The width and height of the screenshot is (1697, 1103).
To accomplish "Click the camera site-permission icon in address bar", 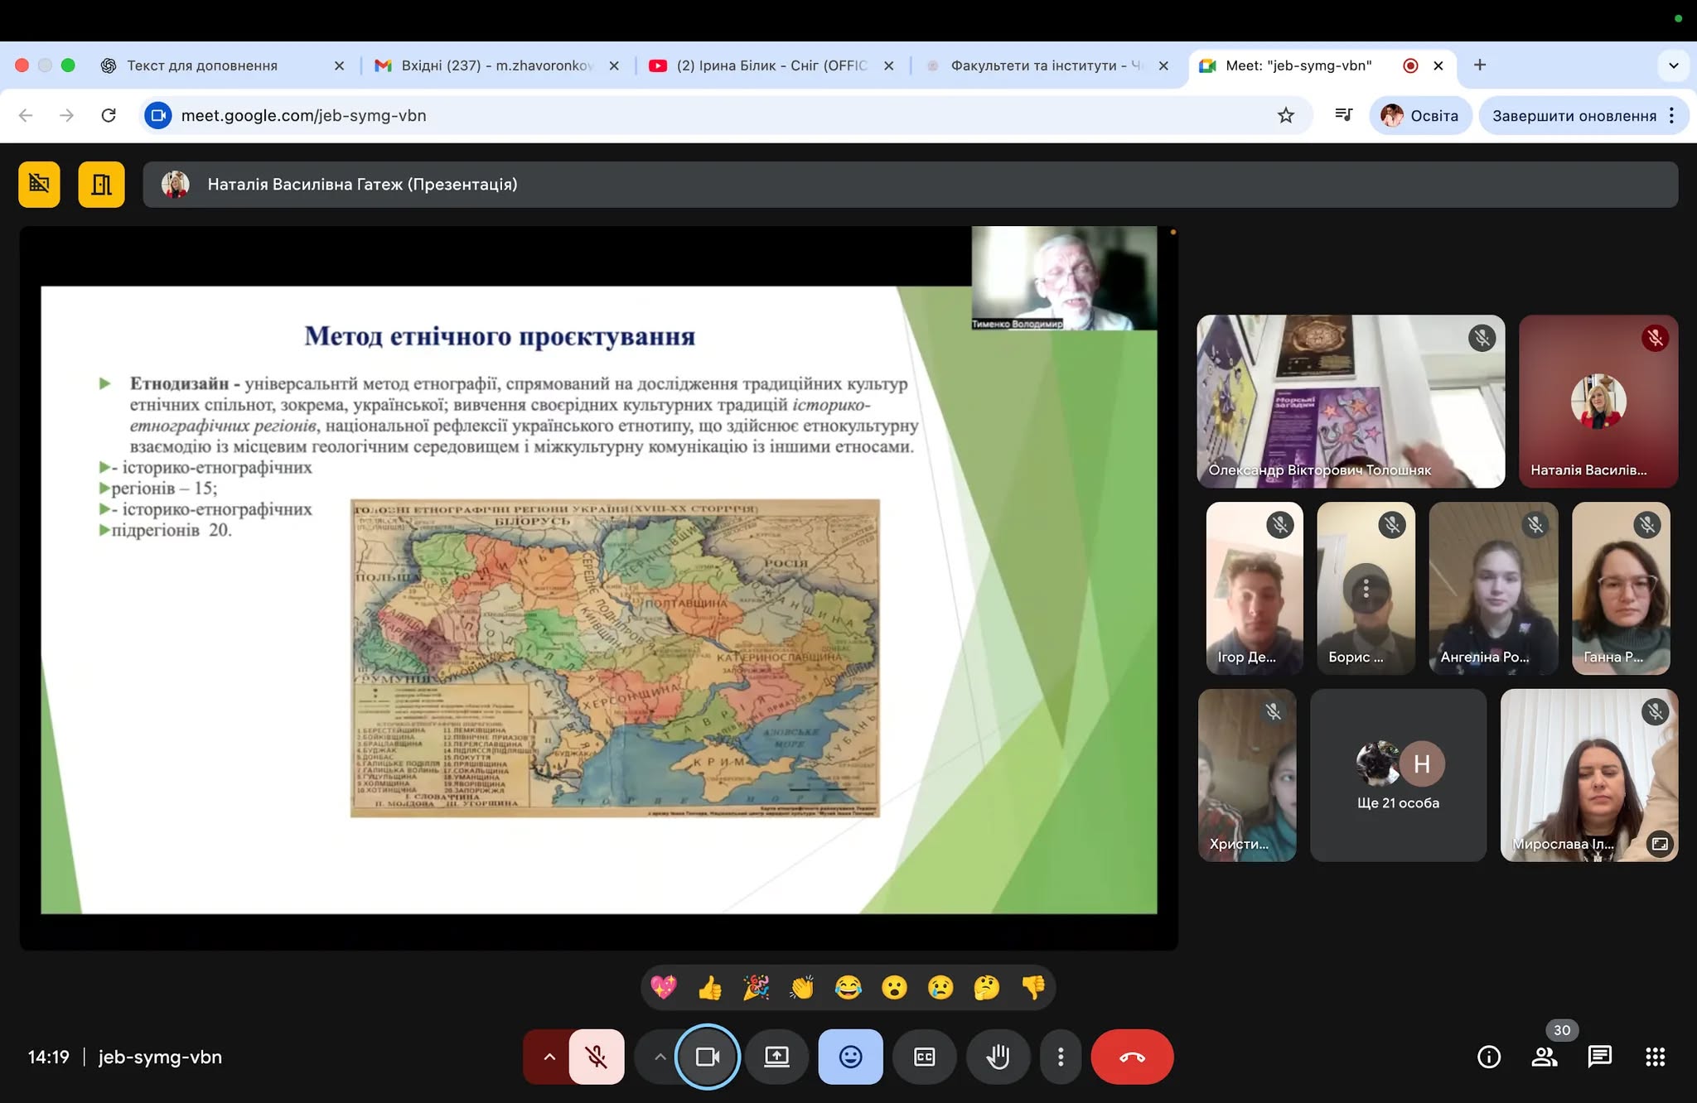I will pos(157,115).
